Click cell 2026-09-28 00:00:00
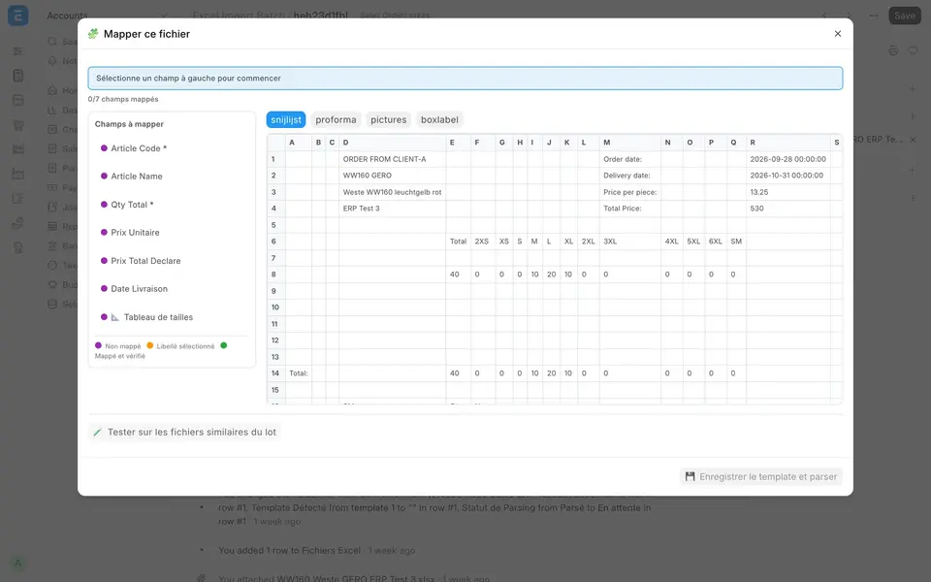This screenshot has height=582, width=931. (x=787, y=159)
